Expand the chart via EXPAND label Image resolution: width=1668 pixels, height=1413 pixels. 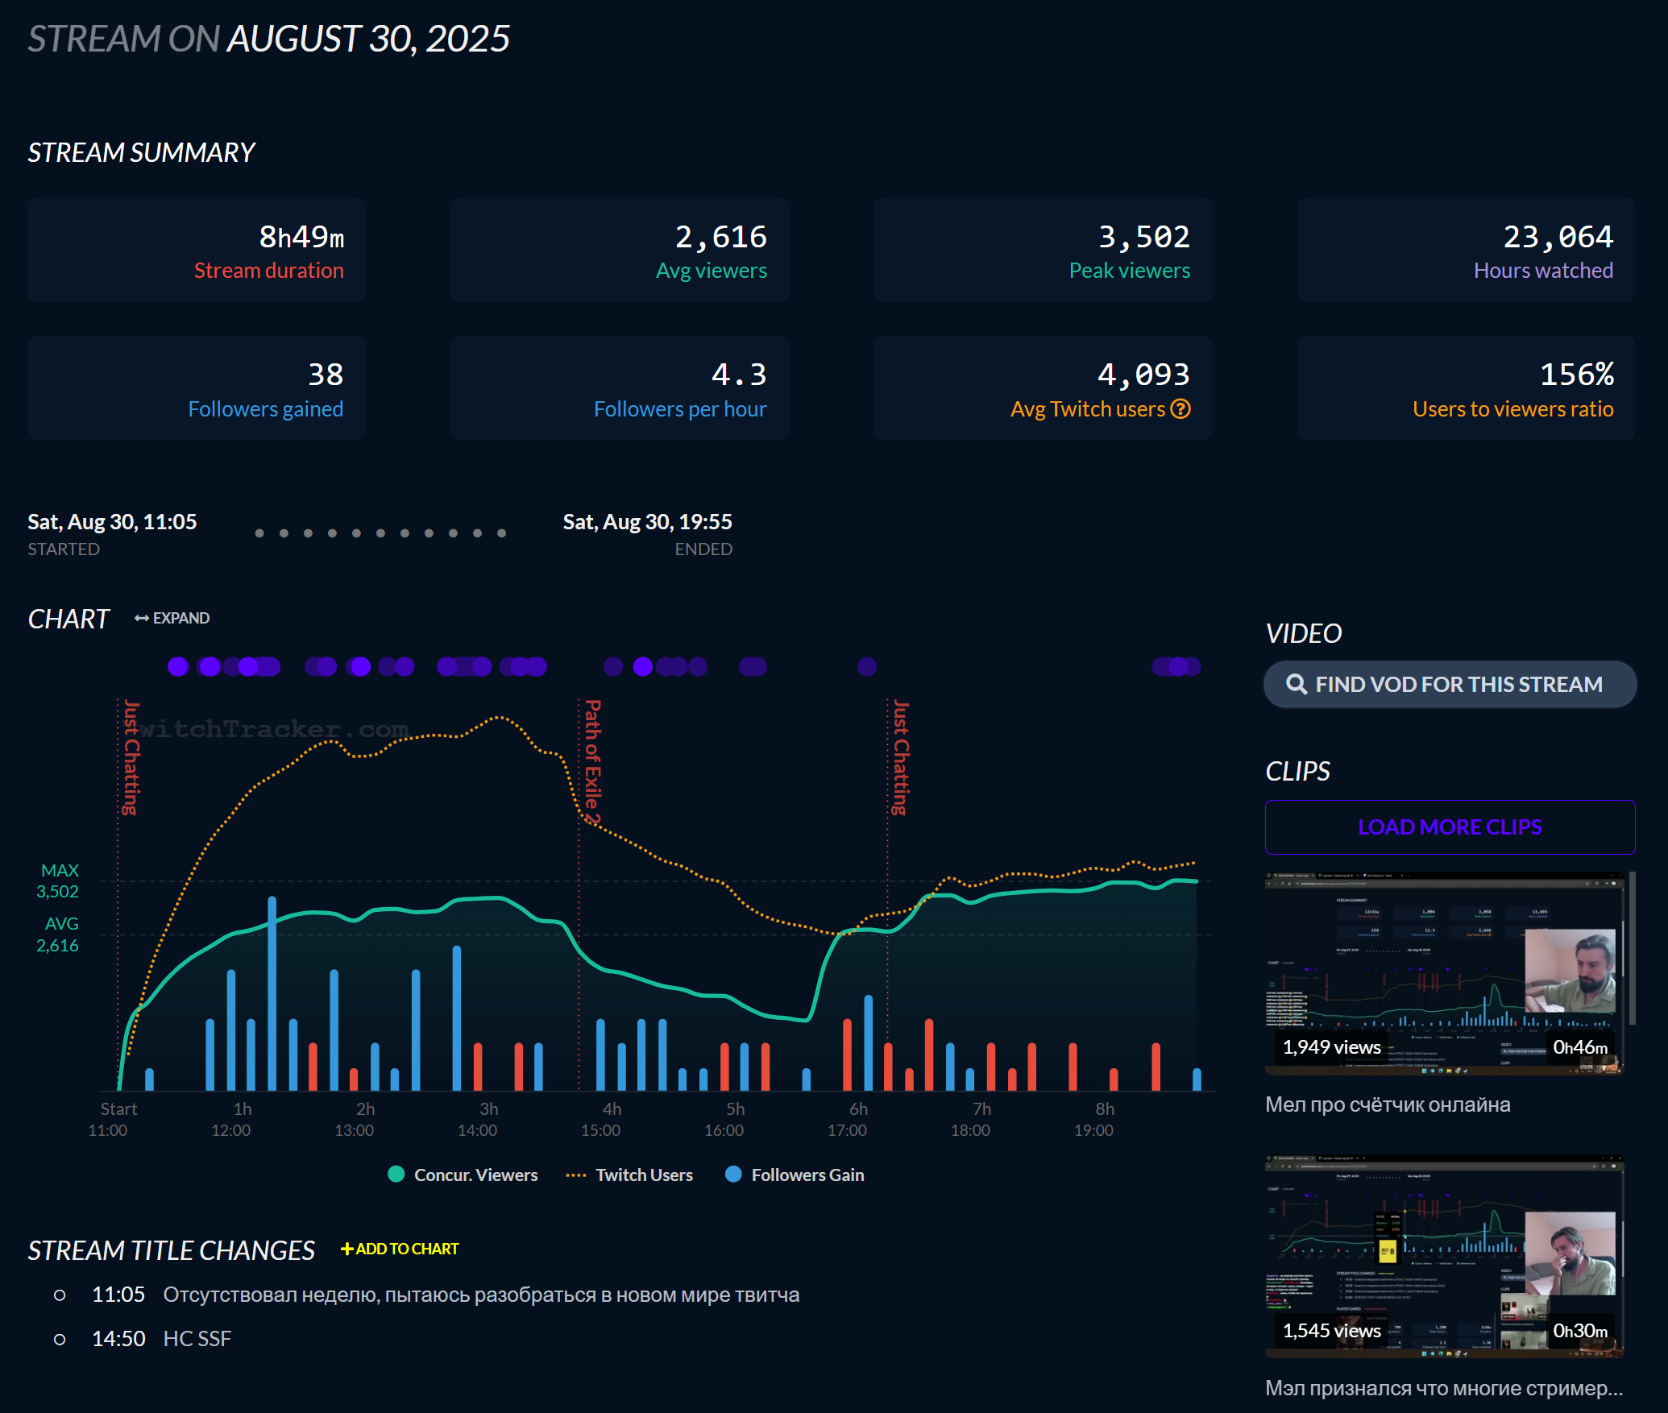coord(181,619)
